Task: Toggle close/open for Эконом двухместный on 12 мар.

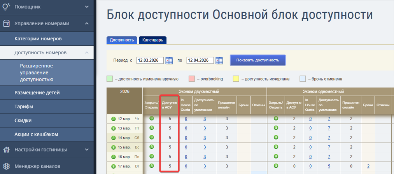Action: (x=152, y=118)
